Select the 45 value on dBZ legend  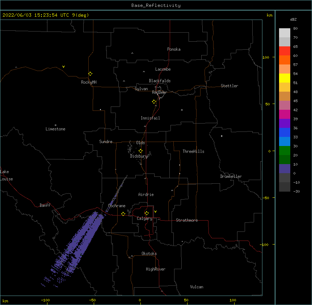click(x=295, y=101)
